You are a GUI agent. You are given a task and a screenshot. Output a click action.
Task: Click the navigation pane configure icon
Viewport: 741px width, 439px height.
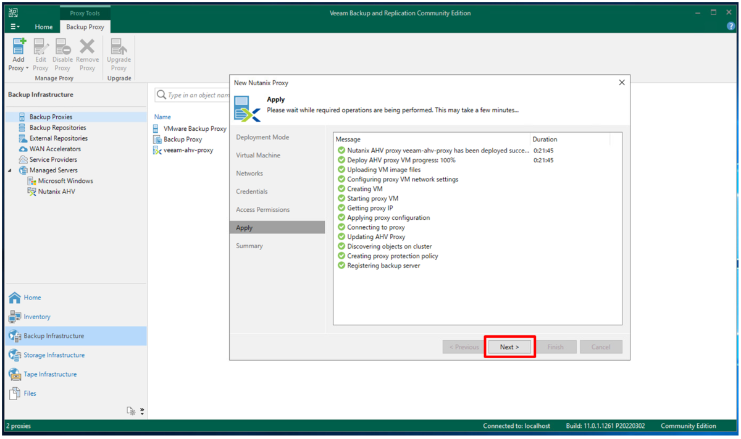click(x=131, y=411)
